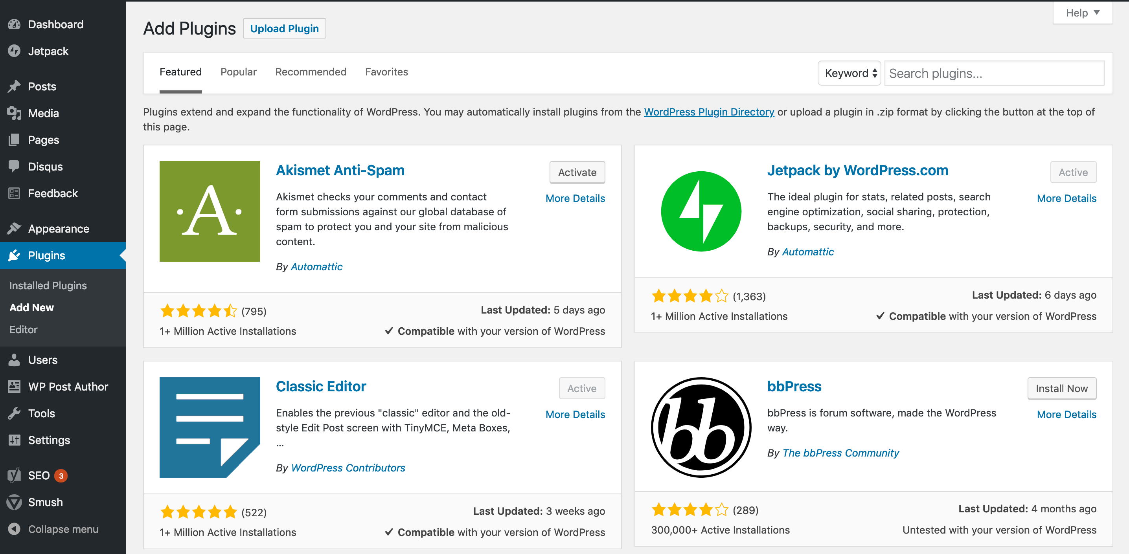Image resolution: width=1129 pixels, height=554 pixels.
Task: Click the Dashboard gauge icon in sidebar
Action: click(14, 24)
